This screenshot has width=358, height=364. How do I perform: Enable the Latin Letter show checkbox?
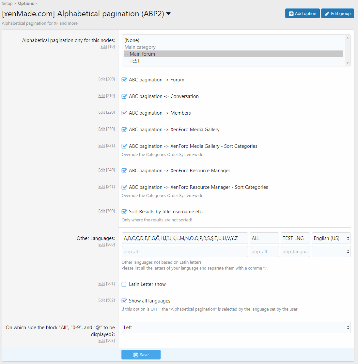pyautogui.click(x=124, y=284)
